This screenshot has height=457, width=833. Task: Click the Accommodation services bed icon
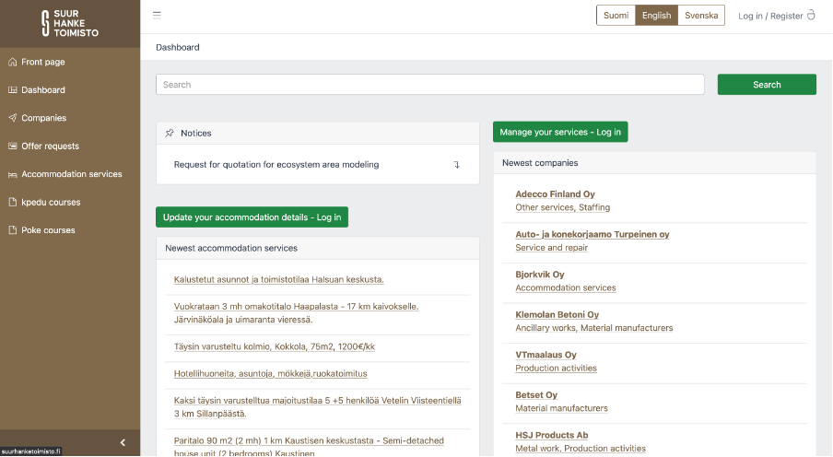pyautogui.click(x=13, y=174)
